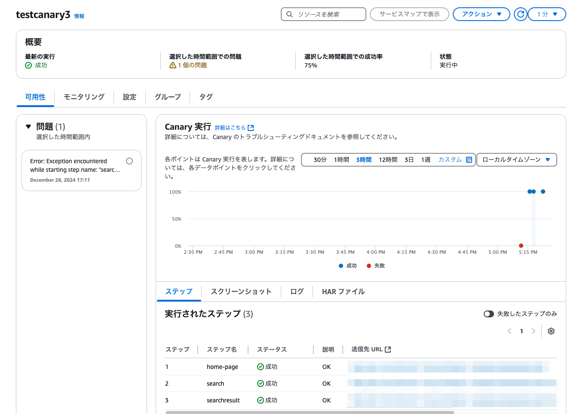The height and width of the screenshot is (414, 577).
Task: Open table preferences gear icon
Action: pos(551,331)
